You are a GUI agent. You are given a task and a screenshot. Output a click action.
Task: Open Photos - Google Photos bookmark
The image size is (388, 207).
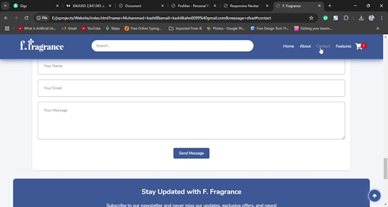226,28
